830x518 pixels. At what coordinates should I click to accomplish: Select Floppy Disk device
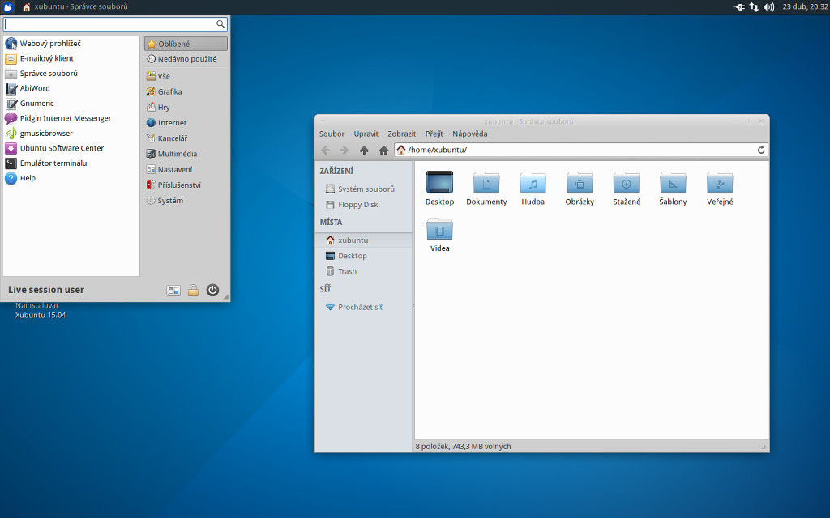(x=364, y=205)
